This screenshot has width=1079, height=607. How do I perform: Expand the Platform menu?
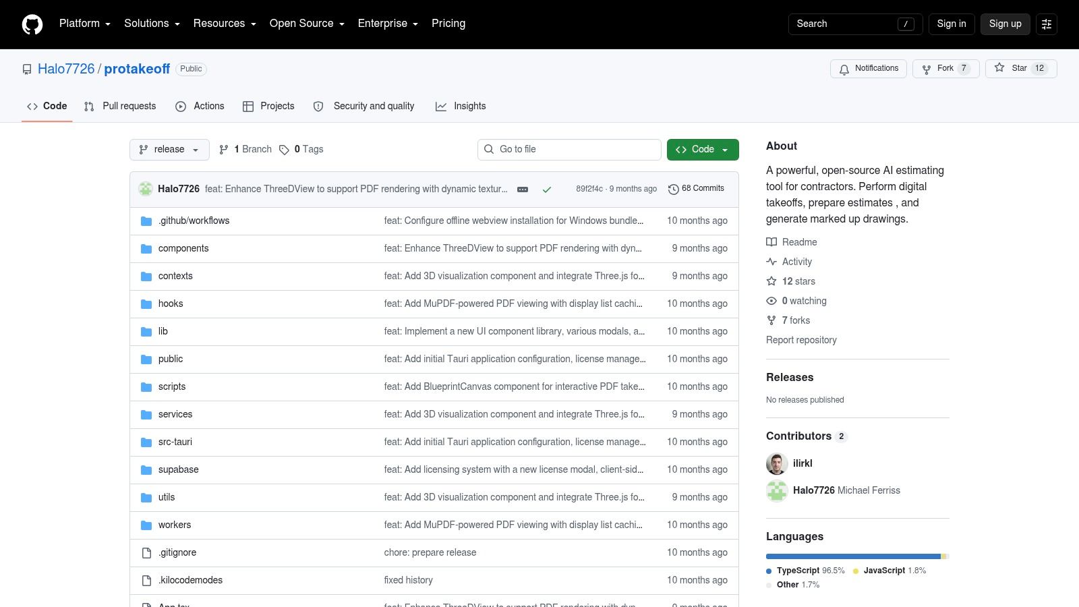click(x=85, y=24)
